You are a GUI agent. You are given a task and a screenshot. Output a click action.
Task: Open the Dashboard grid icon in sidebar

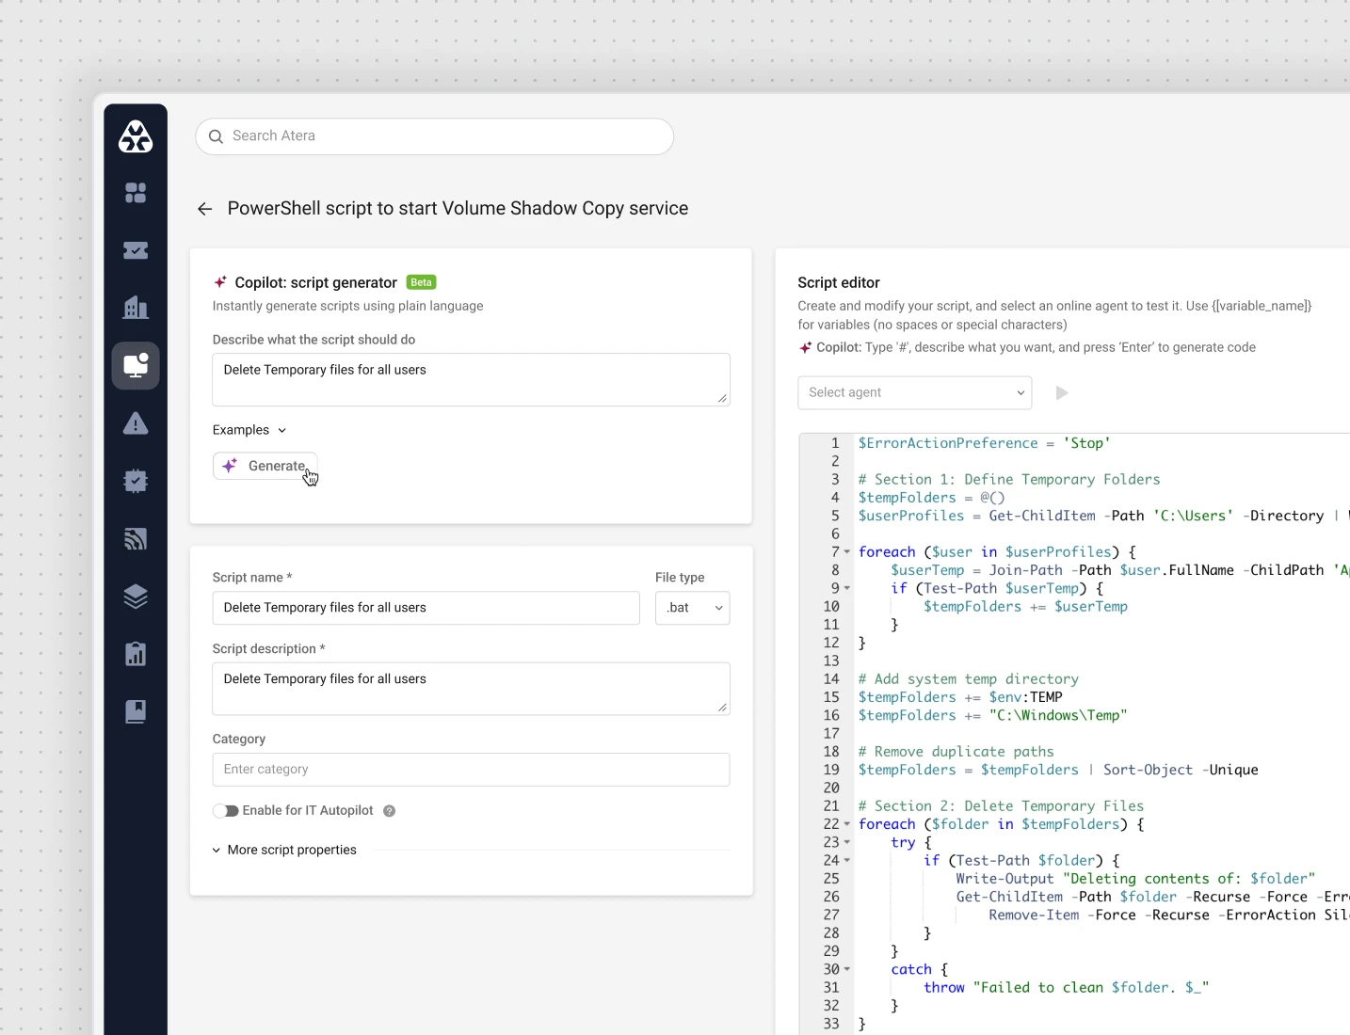coord(136,193)
